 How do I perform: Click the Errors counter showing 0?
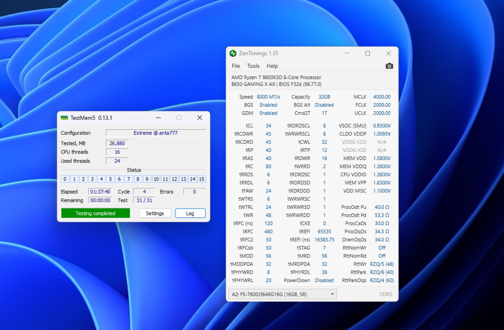(x=194, y=191)
